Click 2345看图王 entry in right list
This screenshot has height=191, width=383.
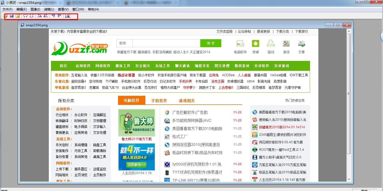tap(282, 135)
